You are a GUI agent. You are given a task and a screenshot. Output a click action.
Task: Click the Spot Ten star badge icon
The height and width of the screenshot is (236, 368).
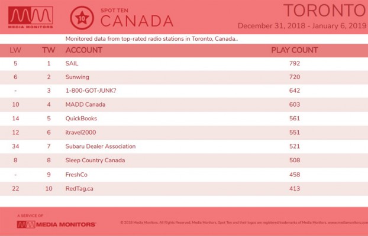(82, 18)
